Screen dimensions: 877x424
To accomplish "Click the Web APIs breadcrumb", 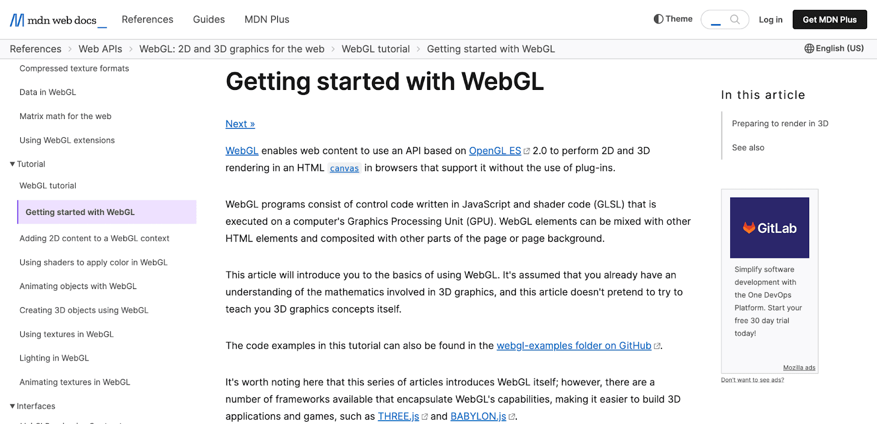I will click(x=100, y=49).
